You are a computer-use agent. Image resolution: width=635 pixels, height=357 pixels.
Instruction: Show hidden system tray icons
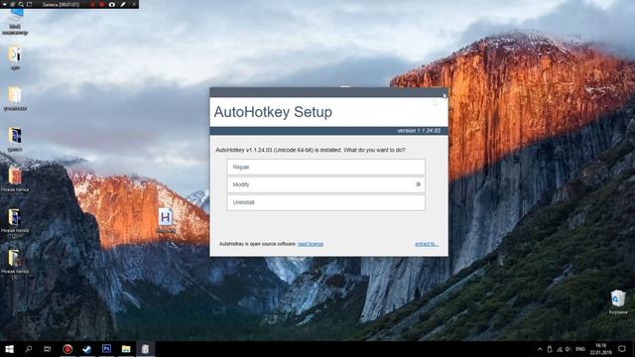(x=540, y=349)
